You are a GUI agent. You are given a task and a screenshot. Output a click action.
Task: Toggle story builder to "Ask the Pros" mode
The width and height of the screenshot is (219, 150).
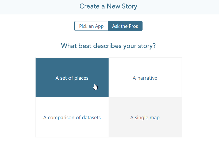[125, 26]
